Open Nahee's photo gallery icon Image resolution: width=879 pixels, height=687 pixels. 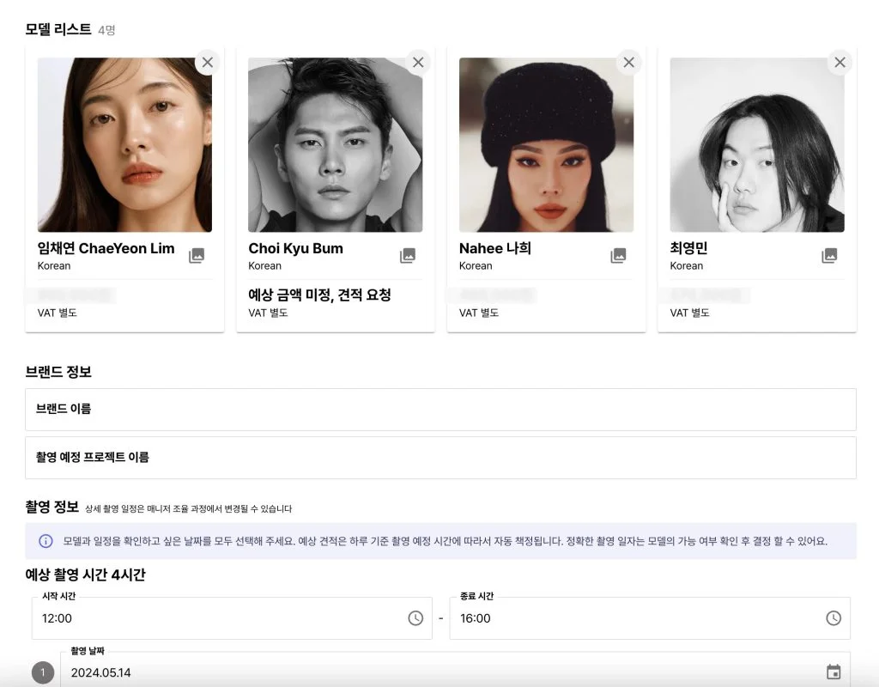618,255
